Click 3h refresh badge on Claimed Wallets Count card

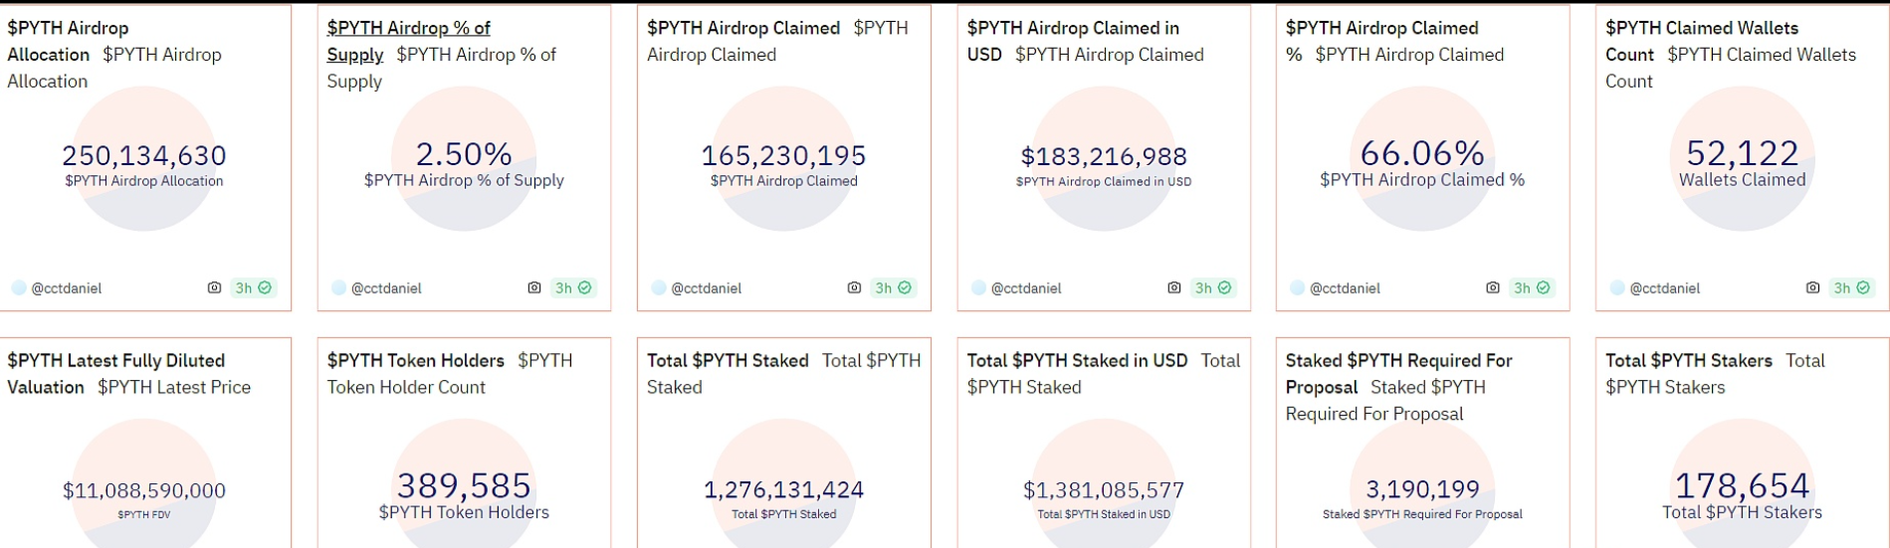(x=1851, y=288)
